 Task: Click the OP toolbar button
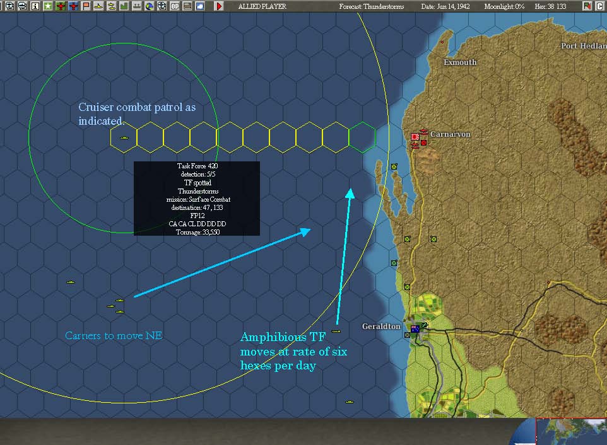click(x=175, y=6)
